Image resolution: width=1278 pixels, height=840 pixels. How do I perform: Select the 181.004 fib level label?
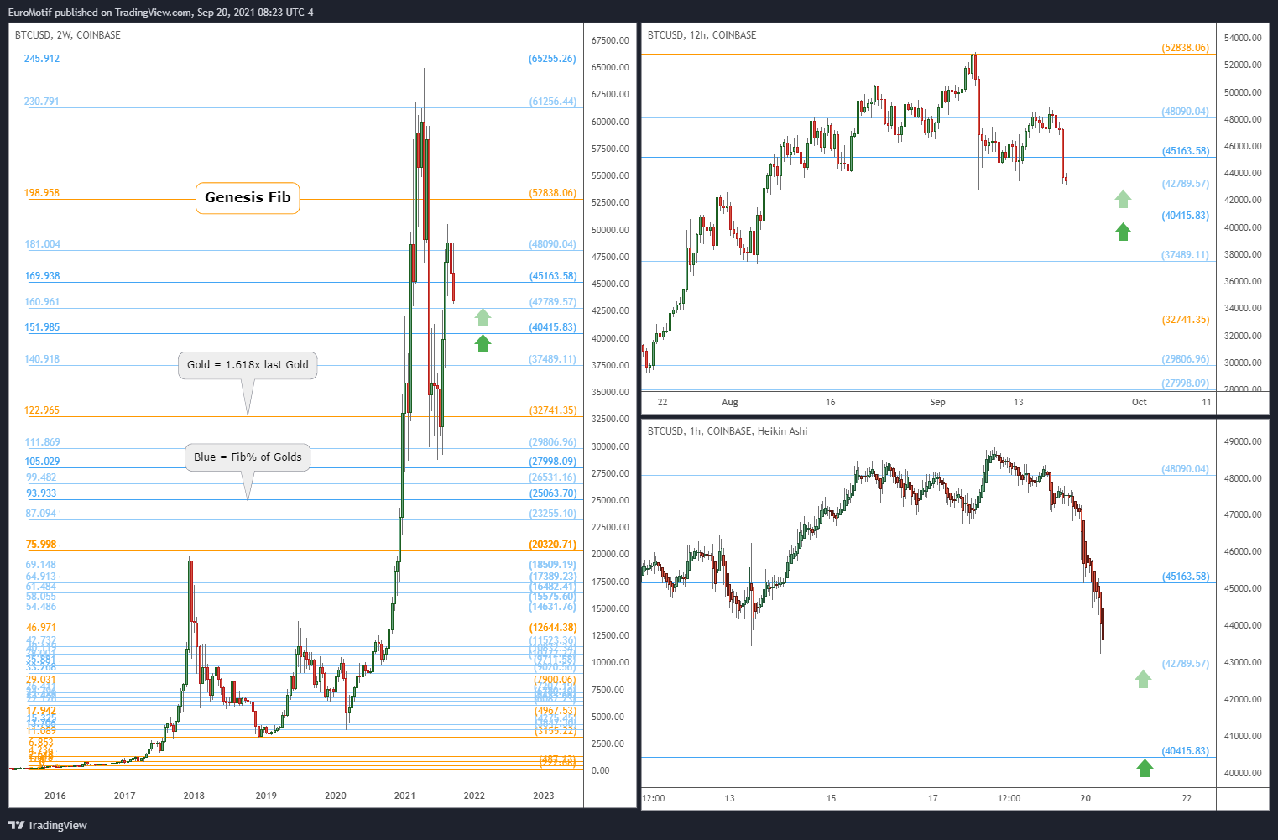click(x=43, y=244)
